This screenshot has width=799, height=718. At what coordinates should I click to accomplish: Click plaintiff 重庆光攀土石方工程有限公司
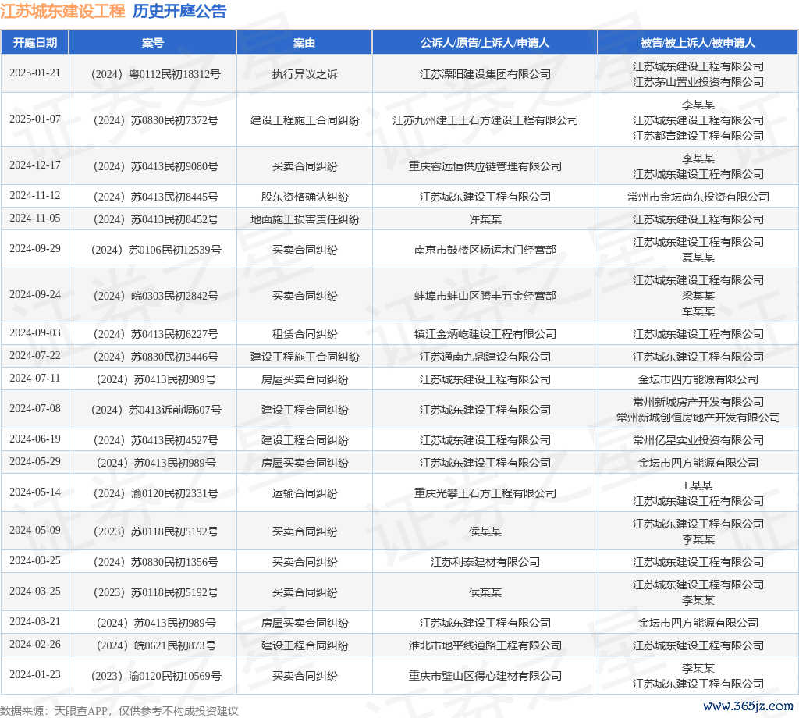coord(485,493)
